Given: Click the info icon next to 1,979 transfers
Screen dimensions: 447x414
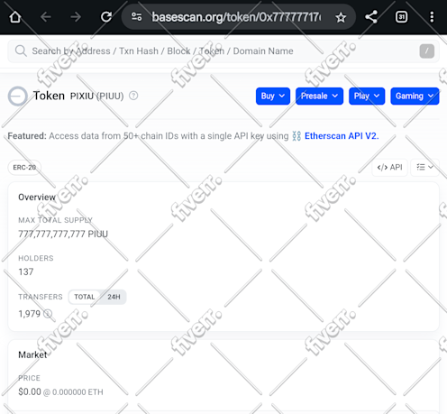Looking at the screenshot, I should coord(48,314).
